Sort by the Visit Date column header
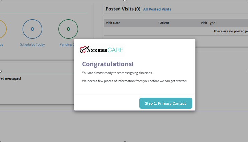The width and height of the screenshot is (248, 142). click(113, 23)
